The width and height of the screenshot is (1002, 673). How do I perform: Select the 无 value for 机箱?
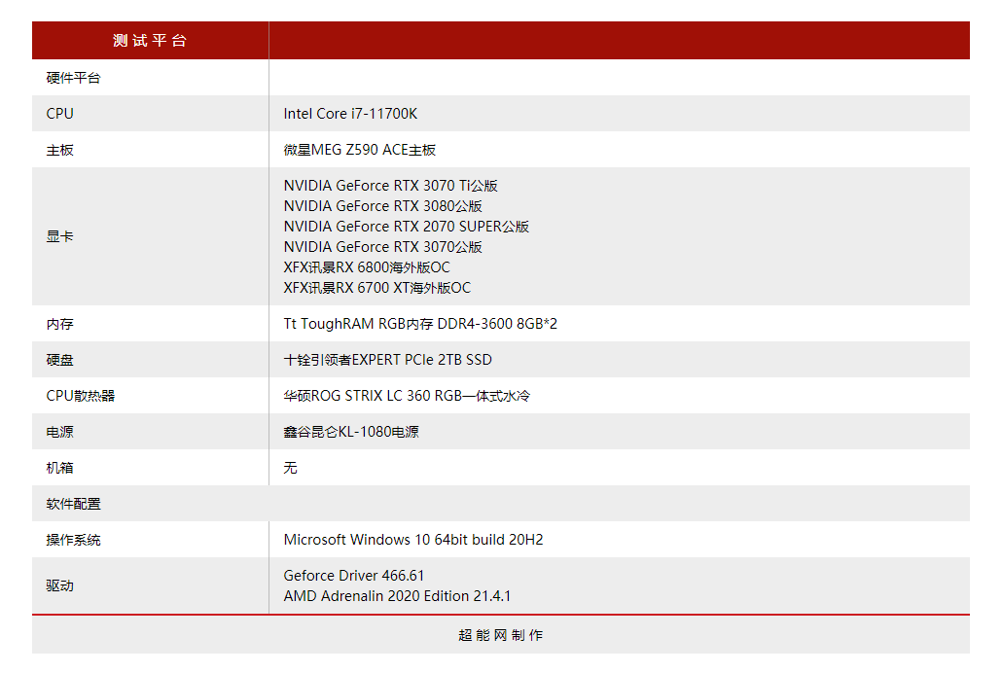coord(291,468)
